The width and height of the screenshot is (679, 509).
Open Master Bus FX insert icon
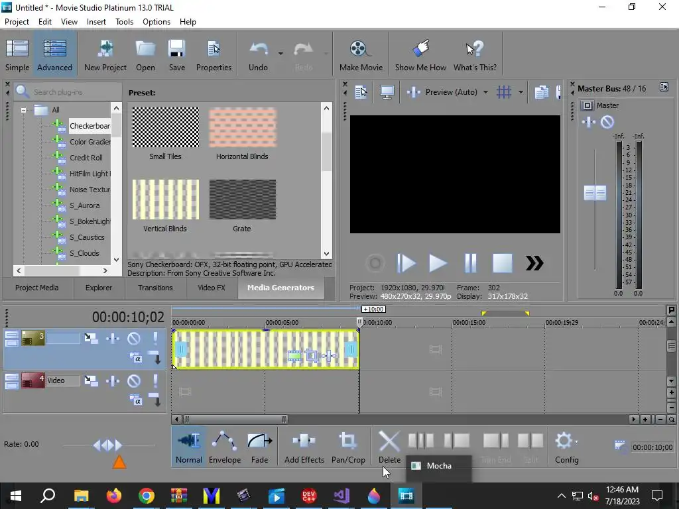(589, 122)
